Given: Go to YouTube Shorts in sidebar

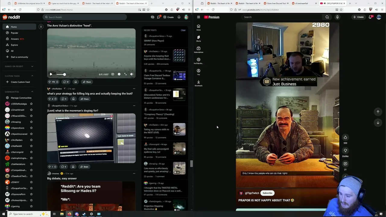Looking at the screenshot, I should (198, 39).
